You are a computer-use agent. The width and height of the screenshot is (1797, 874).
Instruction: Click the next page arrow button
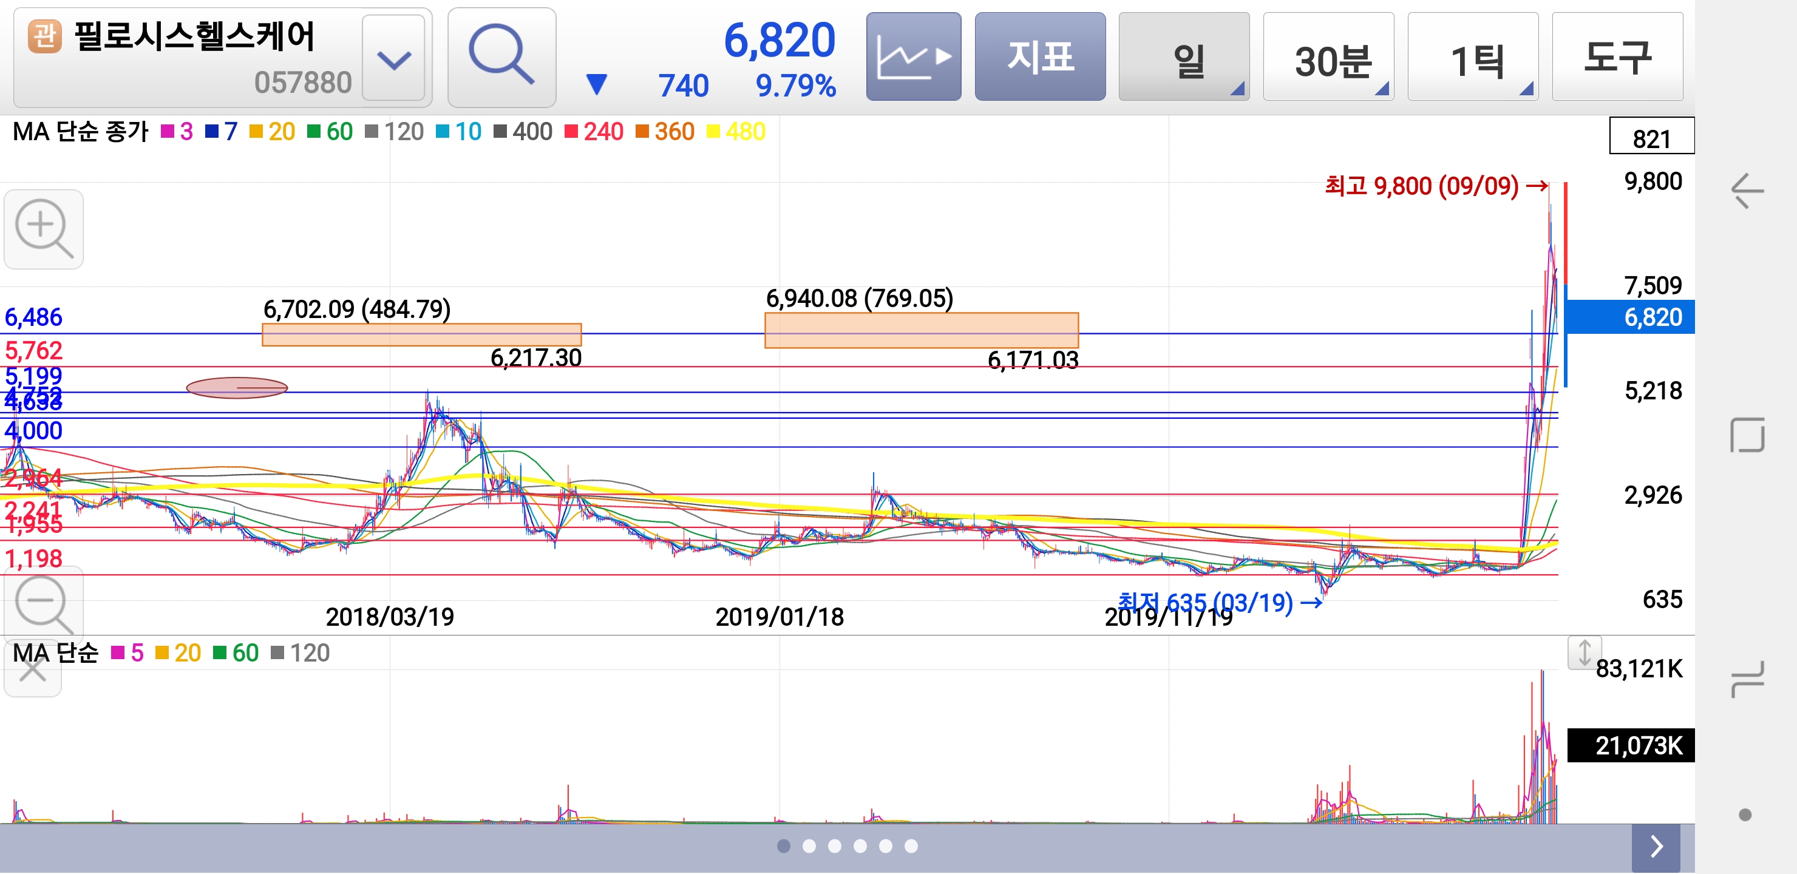(1656, 847)
